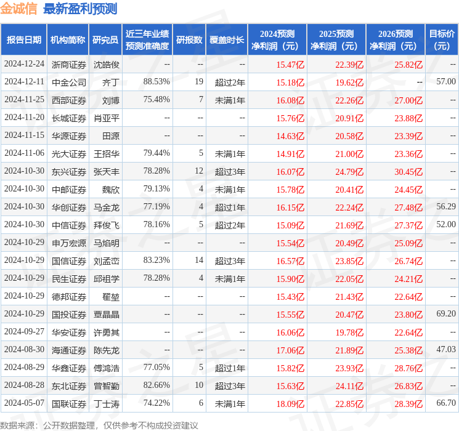Select the 西部证券 institution cell

click(69, 100)
